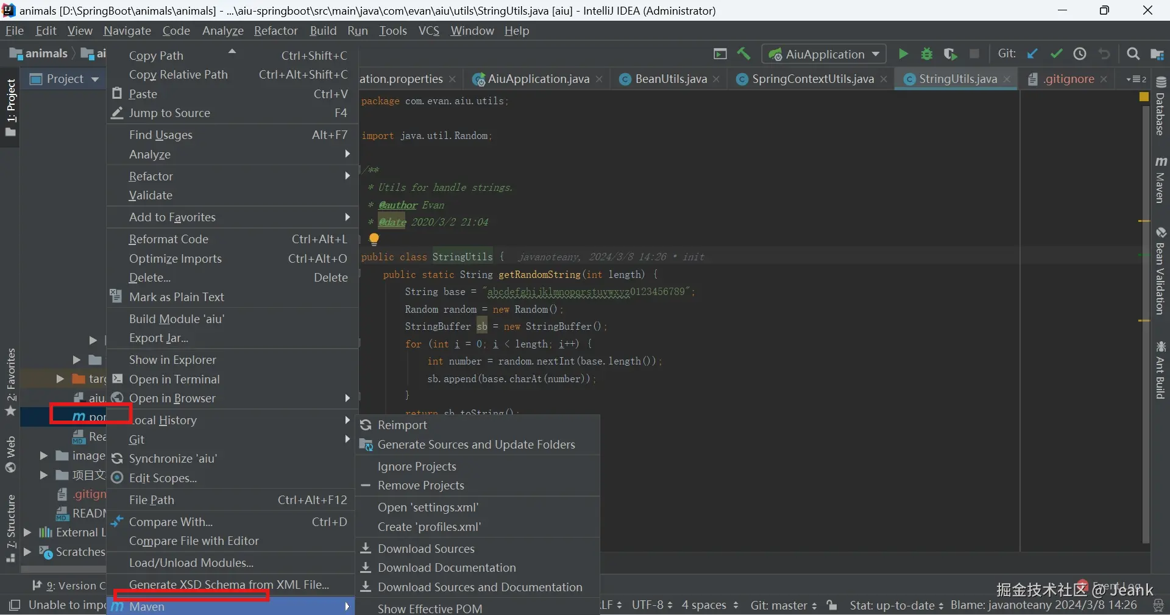This screenshot has height=615, width=1170.
Task: Click the run-window icon left of the hammer
Action: (720, 54)
